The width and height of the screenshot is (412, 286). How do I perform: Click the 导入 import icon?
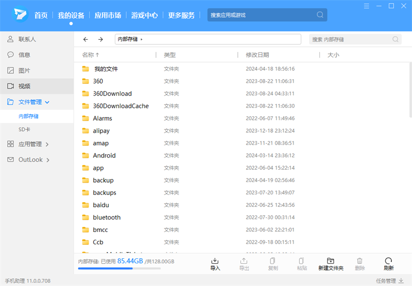[x=215, y=261]
